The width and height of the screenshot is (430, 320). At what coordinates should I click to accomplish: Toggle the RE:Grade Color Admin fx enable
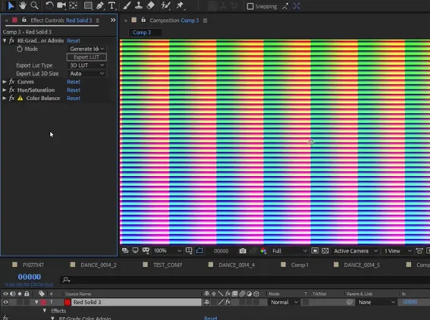pyautogui.click(x=12, y=41)
